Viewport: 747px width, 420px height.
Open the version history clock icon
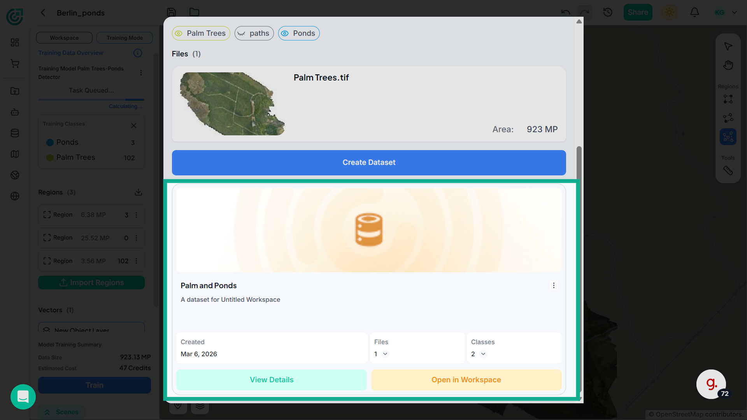608,12
